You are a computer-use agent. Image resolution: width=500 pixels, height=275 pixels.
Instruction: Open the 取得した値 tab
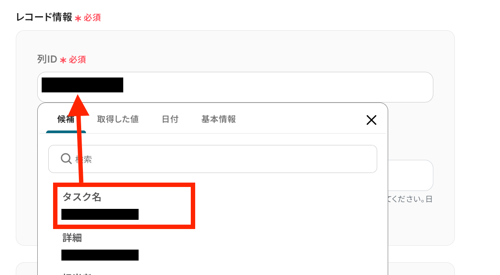pyautogui.click(x=118, y=120)
